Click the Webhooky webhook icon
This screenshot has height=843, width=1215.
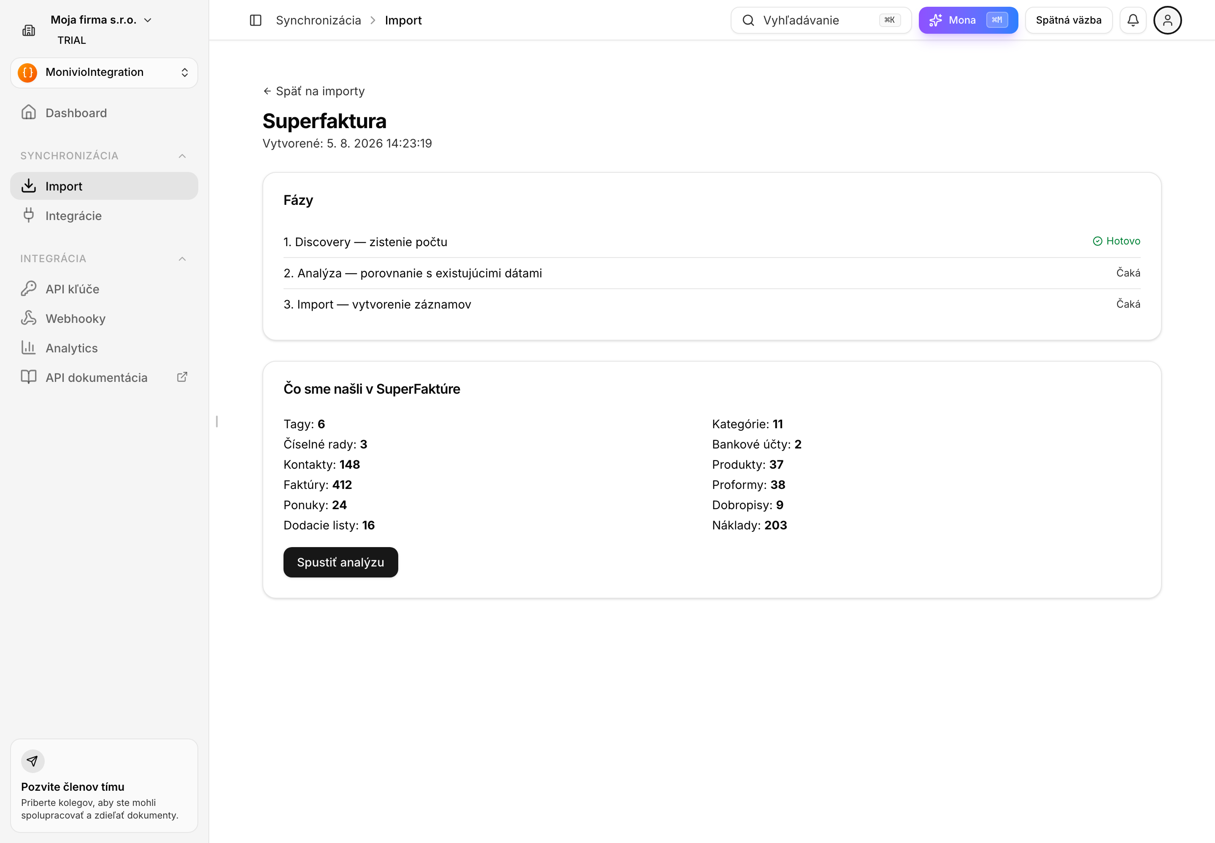(x=29, y=319)
